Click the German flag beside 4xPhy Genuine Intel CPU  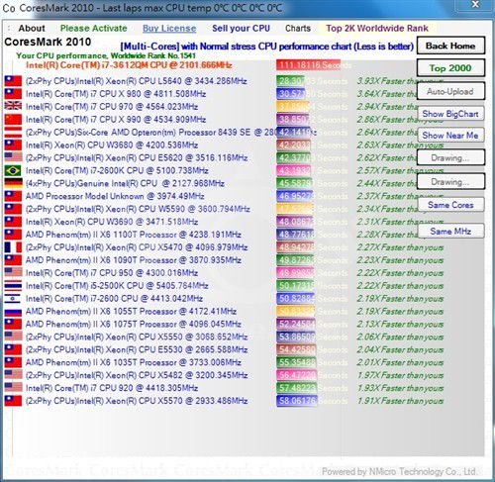point(13,183)
